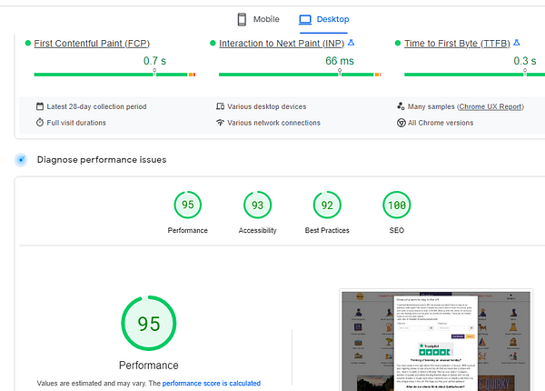
Task: Open the page screenshot thumbnail
Action: click(436, 340)
